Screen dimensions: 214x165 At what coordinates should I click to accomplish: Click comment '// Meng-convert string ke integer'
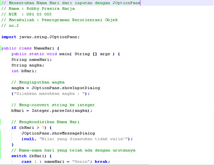[53, 105]
